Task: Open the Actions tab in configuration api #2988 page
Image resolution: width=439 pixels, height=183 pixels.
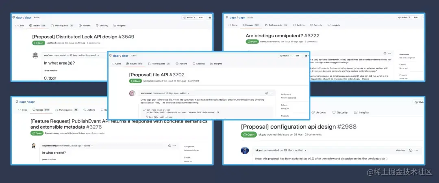Action: coord(319,112)
